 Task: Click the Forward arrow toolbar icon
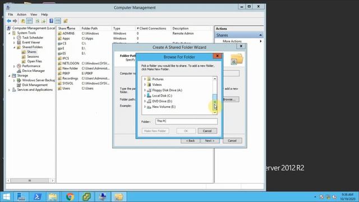pos(15,21)
